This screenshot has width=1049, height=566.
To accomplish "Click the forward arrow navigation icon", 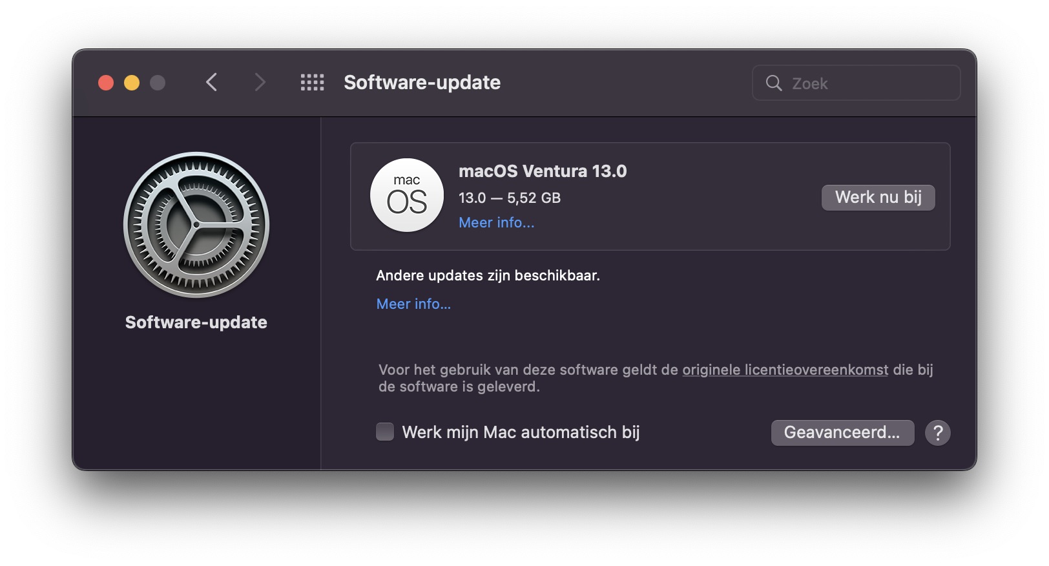I will coord(259,82).
